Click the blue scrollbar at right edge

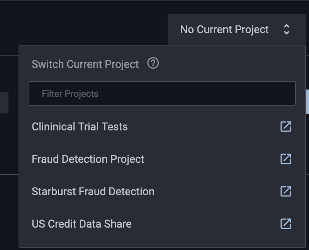pyautogui.click(x=307, y=102)
